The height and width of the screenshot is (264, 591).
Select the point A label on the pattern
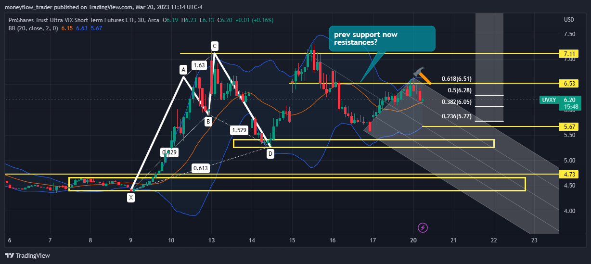[183, 70]
